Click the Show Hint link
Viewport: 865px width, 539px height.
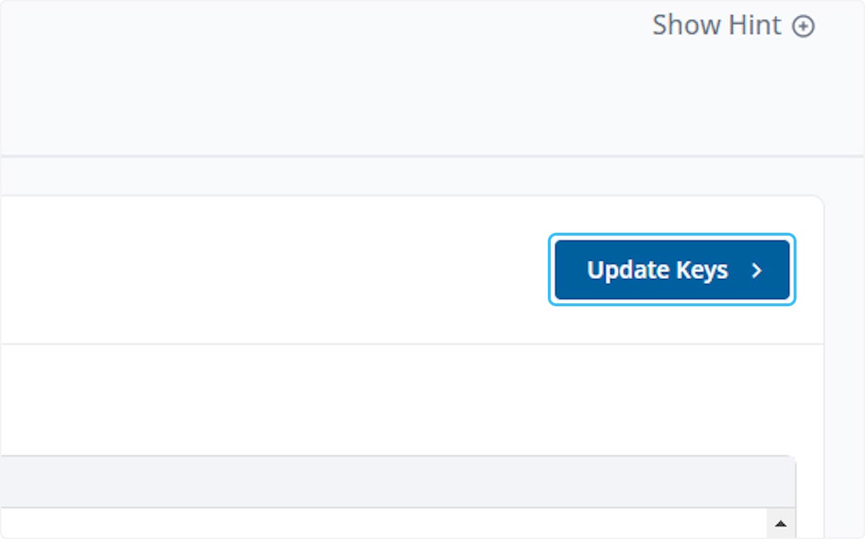[732, 26]
